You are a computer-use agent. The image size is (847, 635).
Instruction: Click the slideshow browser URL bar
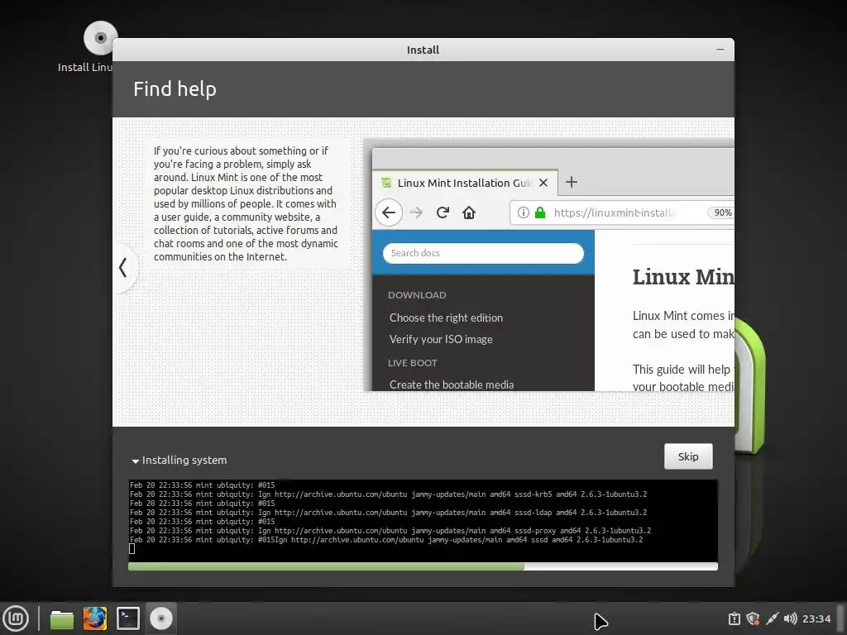[621, 212]
